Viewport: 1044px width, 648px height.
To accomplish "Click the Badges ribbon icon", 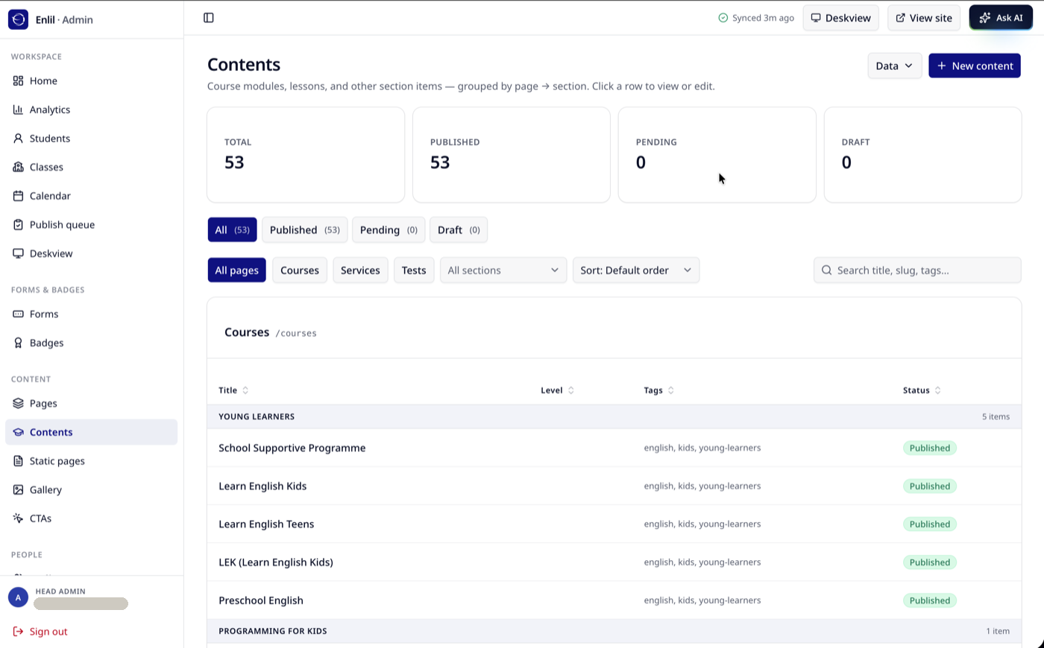I will 18,343.
